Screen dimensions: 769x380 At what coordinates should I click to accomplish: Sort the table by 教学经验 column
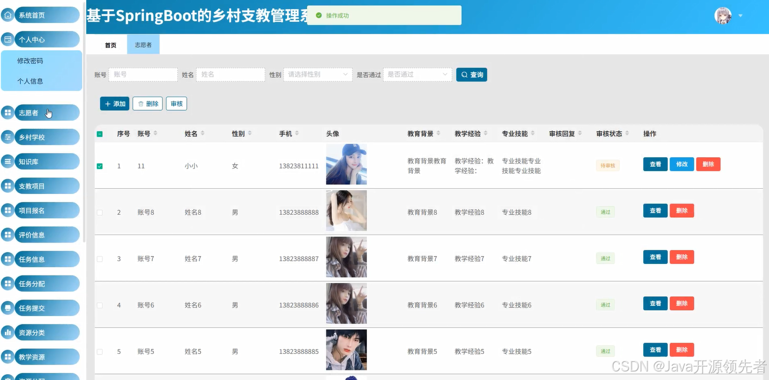(x=486, y=133)
